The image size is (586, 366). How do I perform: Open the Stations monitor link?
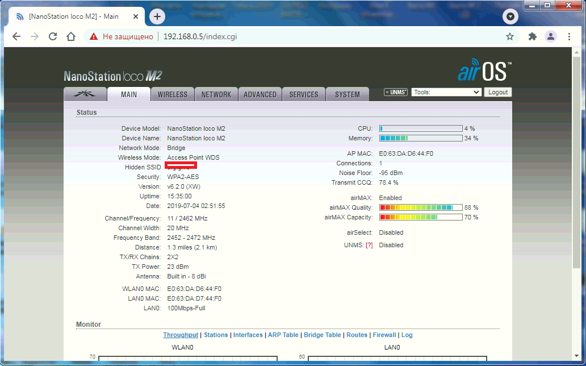click(x=216, y=335)
